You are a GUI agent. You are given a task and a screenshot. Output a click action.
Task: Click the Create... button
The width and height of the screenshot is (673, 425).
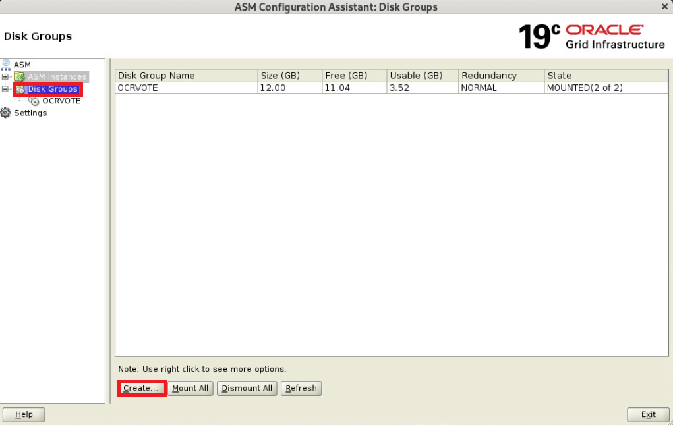point(141,388)
